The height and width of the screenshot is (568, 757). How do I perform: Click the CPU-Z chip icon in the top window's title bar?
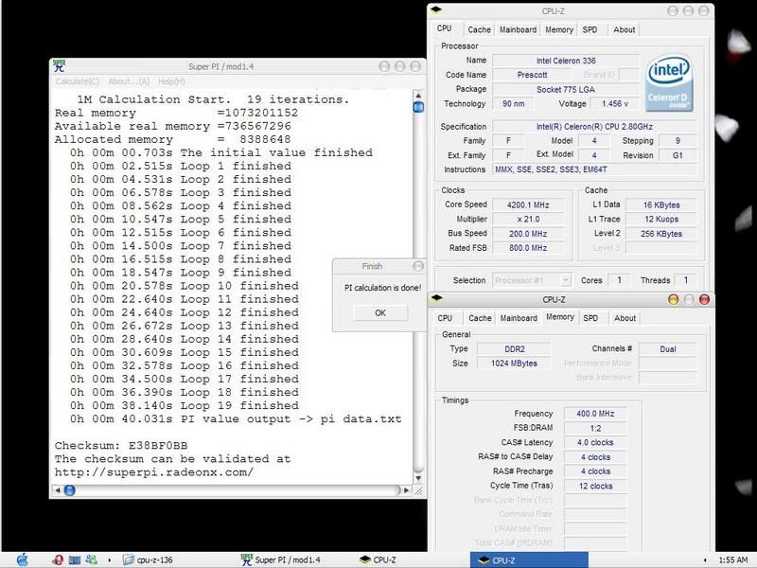[x=436, y=10]
